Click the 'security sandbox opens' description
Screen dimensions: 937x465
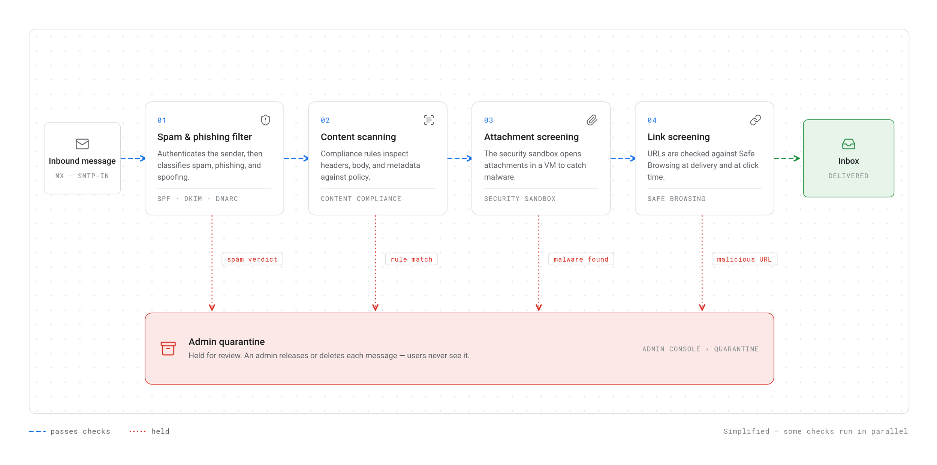click(x=535, y=165)
